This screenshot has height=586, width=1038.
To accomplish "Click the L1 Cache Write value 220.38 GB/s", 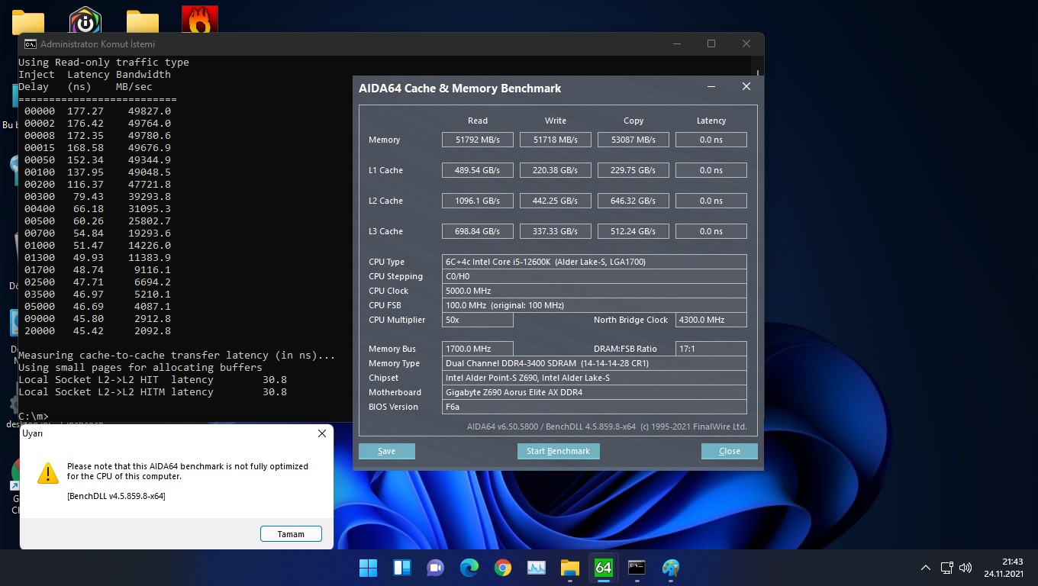I will pyautogui.click(x=556, y=170).
